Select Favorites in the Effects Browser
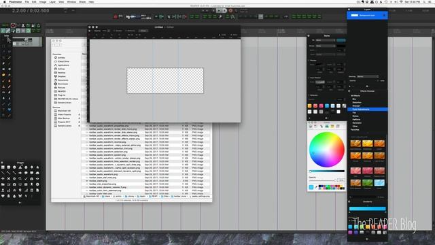Image resolution: width=435 pixels, height=245 pixels. pos(355,130)
